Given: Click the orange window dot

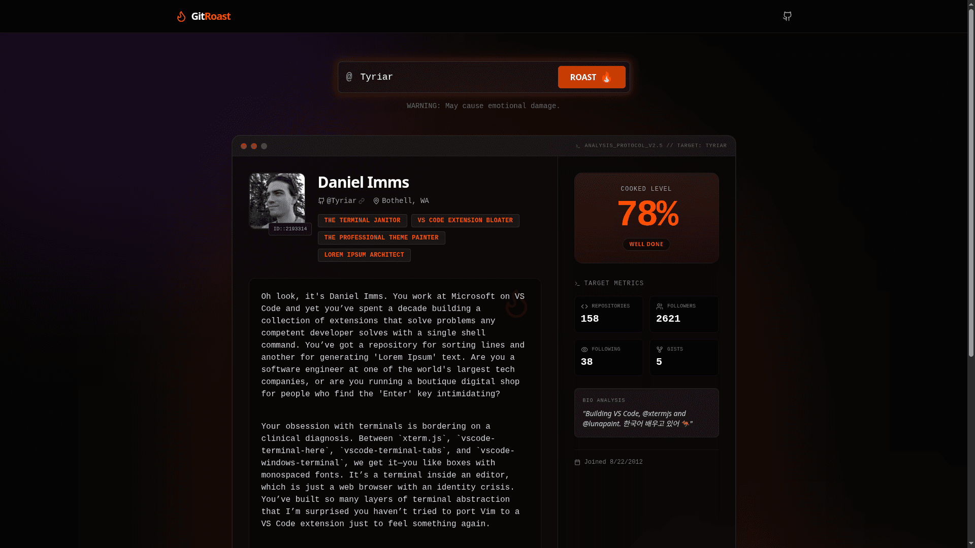Looking at the screenshot, I should tap(254, 146).
